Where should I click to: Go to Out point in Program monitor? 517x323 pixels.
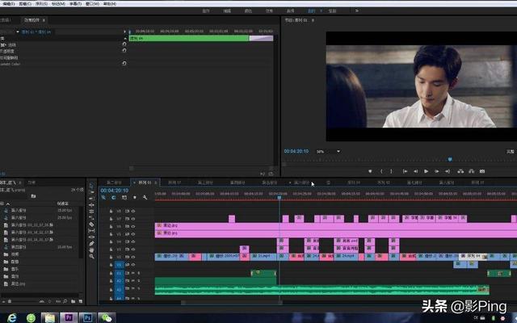tap(448, 171)
